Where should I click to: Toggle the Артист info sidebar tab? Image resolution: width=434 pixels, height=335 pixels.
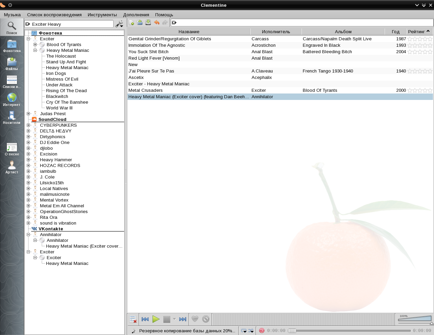pos(12,167)
